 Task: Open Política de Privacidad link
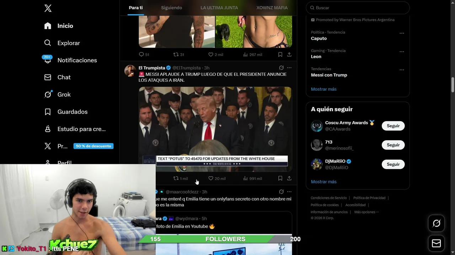pos(369,198)
